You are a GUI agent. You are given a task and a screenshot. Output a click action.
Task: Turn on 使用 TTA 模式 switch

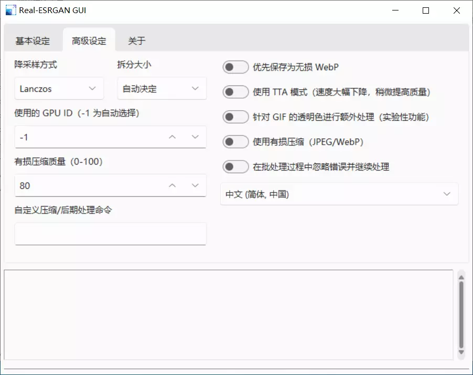tap(235, 92)
